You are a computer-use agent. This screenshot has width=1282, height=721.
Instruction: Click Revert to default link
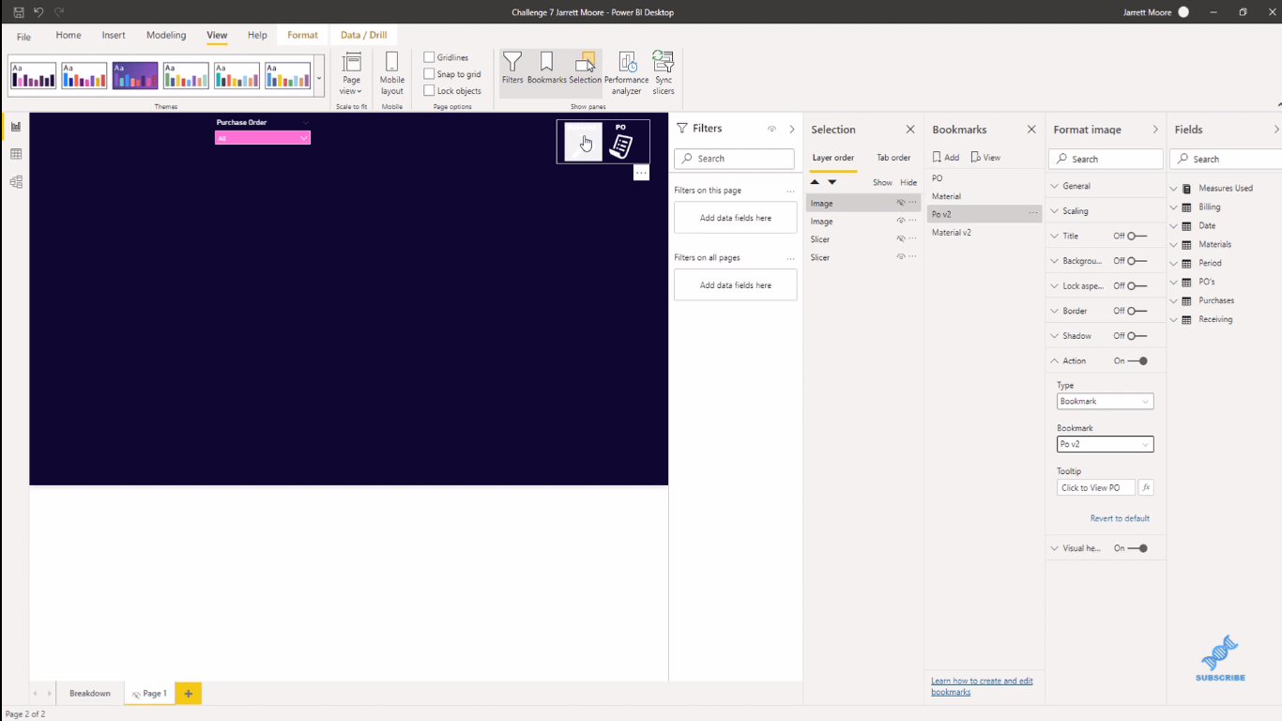[x=1120, y=518]
